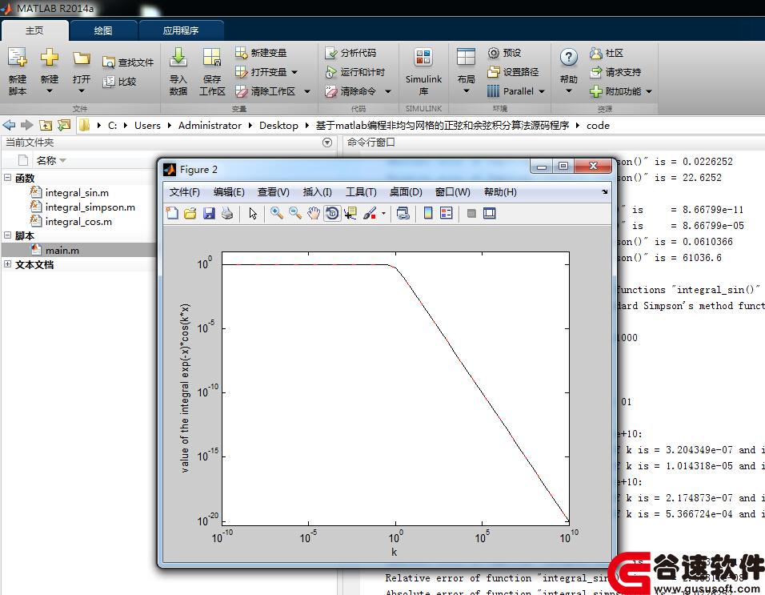Expand the 文本文档 group in current folder
The image size is (765, 595).
click(8, 264)
